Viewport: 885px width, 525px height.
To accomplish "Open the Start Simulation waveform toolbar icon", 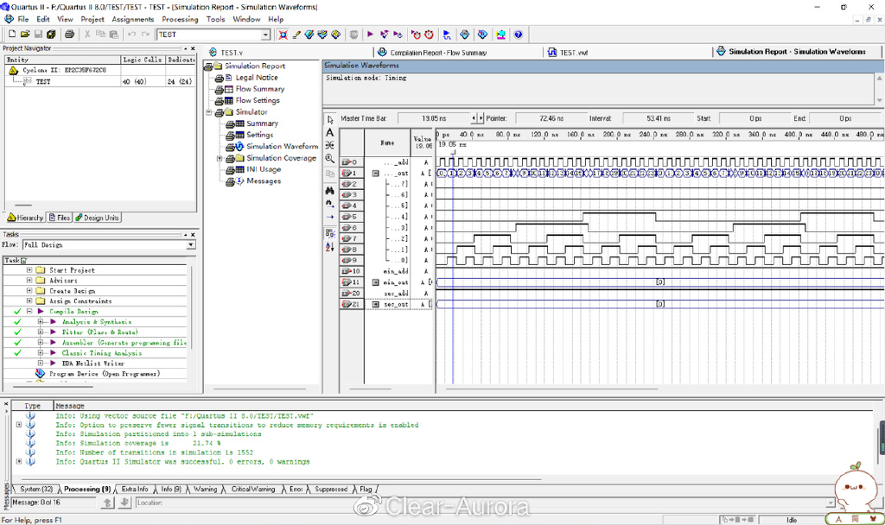I will (447, 35).
